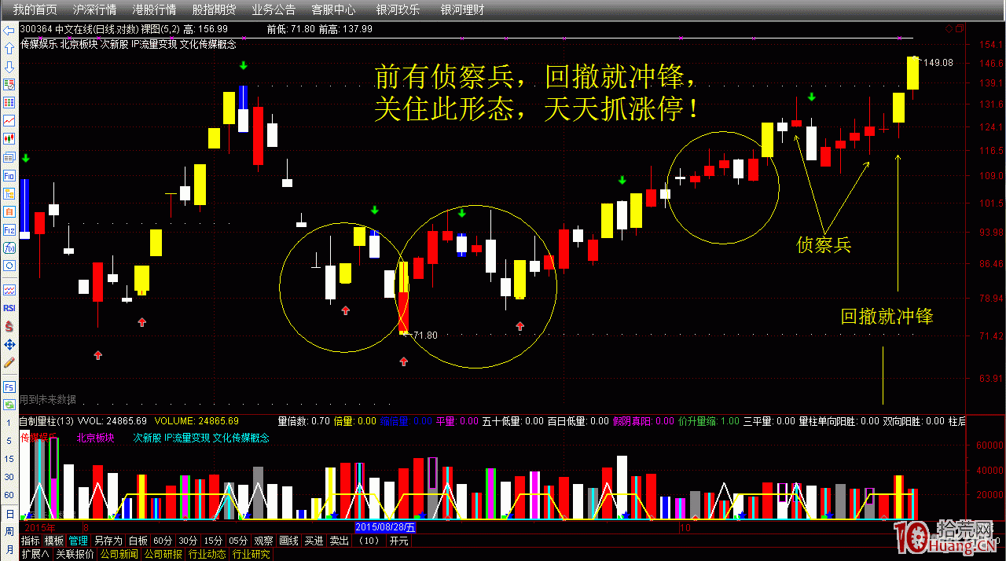The height and width of the screenshot is (561, 1006).
Task: Click the 05分 period button
Action: coord(238,541)
